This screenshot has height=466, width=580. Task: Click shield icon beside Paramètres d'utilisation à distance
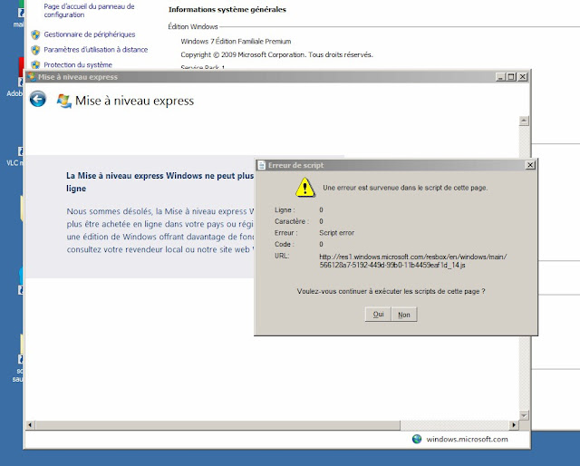(x=35, y=50)
